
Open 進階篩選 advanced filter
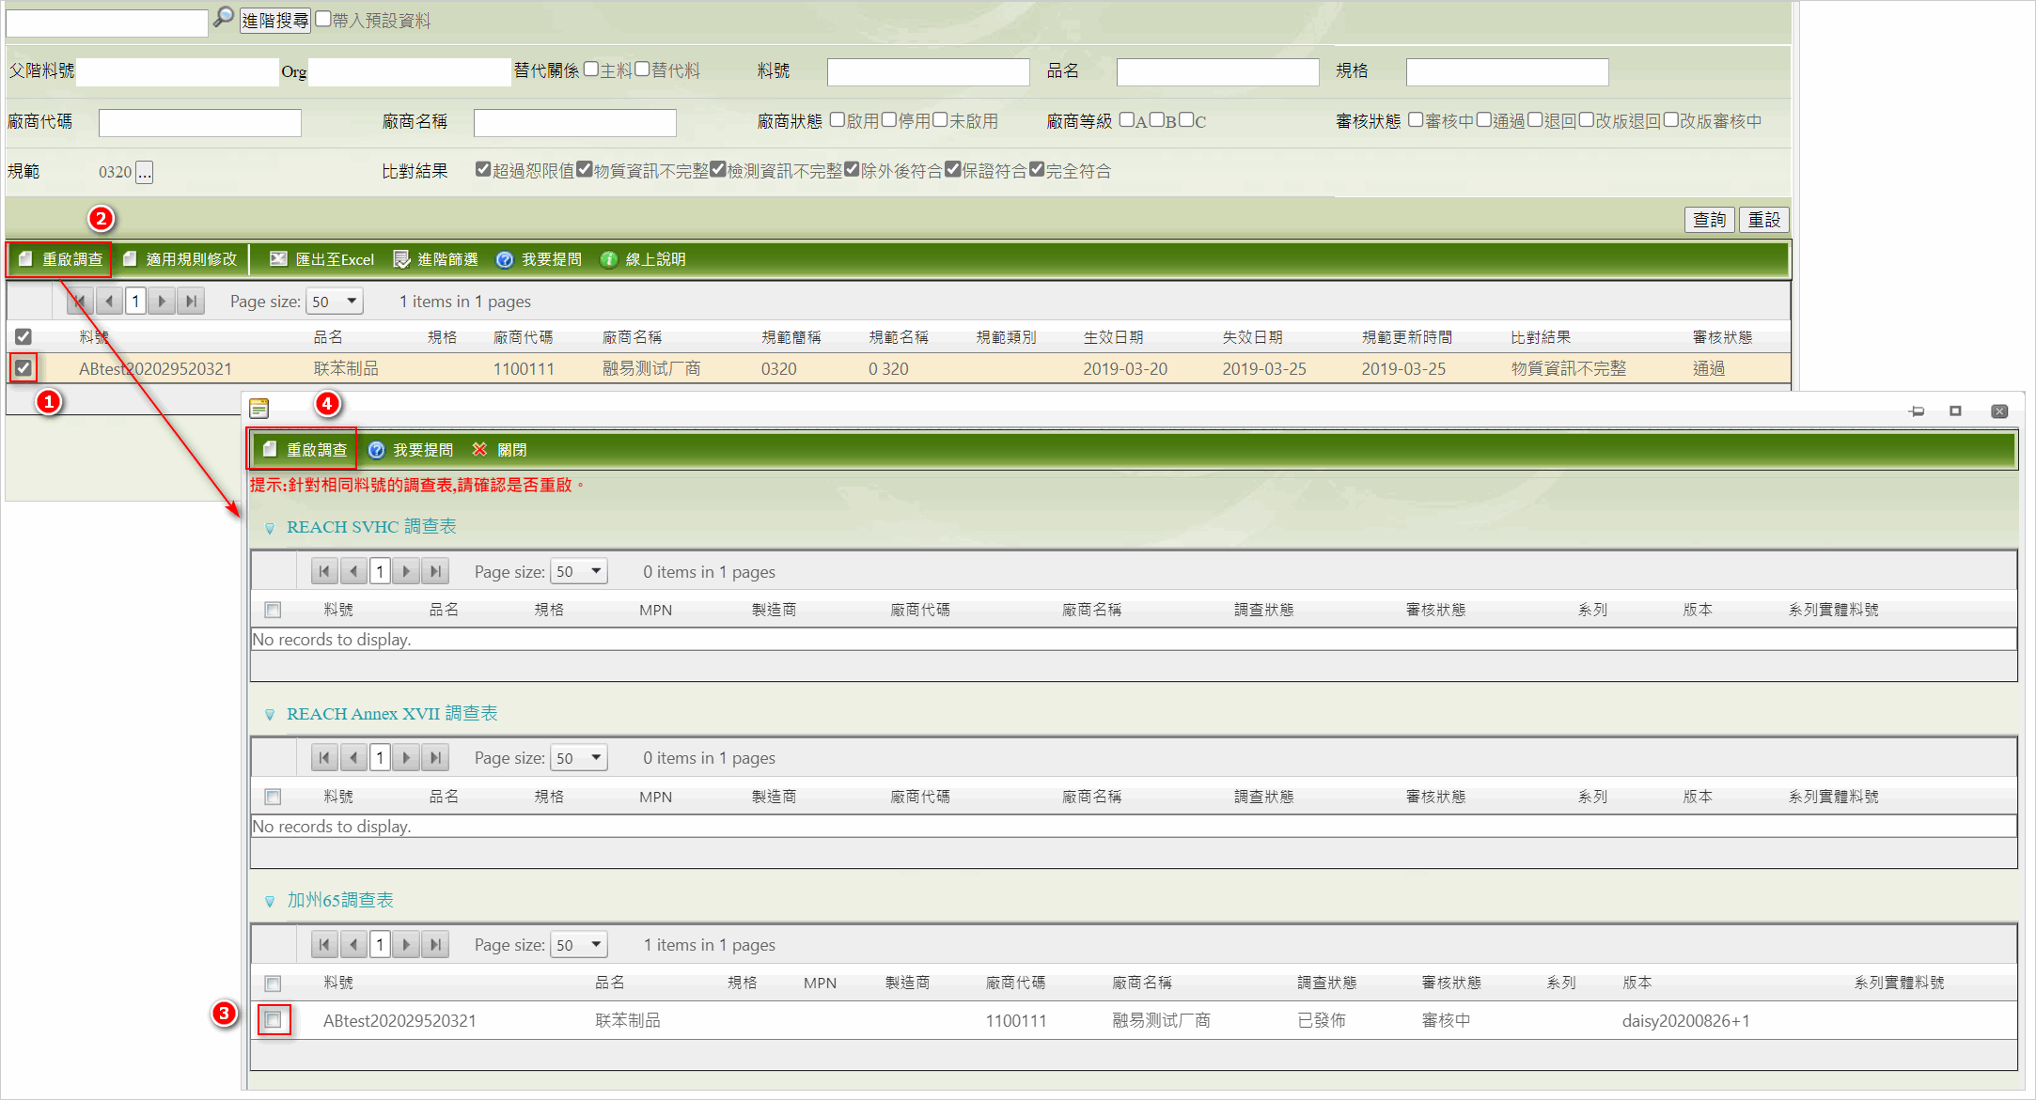pos(436,259)
